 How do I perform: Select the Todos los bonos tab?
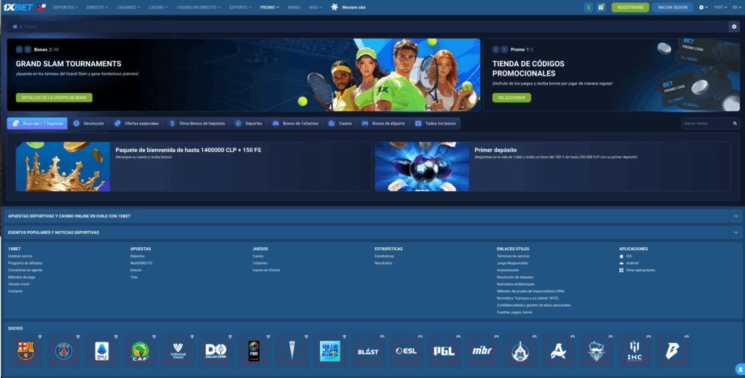[435, 124]
